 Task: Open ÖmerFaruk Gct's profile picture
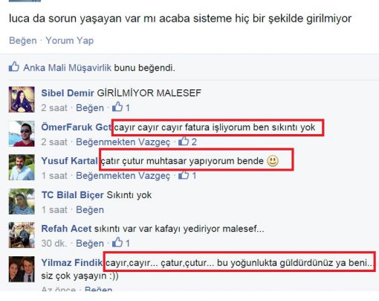click(22, 133)
